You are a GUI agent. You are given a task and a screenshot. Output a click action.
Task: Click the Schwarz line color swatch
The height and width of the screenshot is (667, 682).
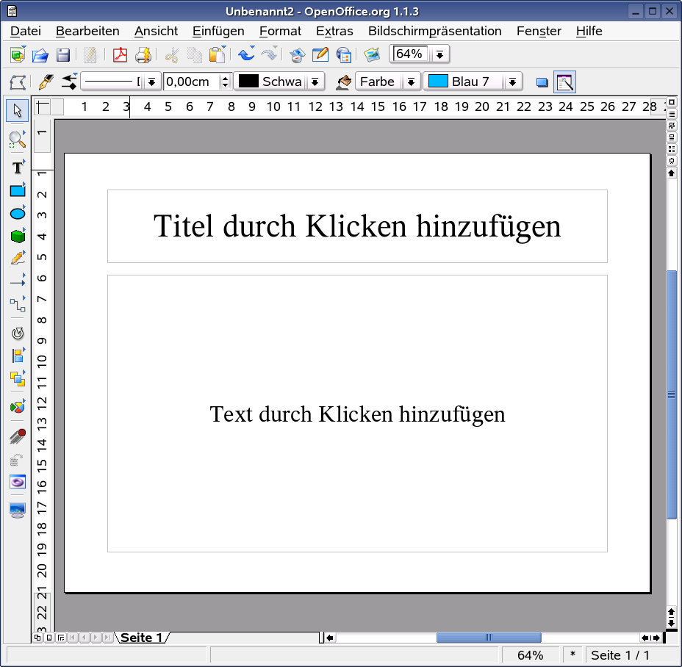tap(250, 81)
